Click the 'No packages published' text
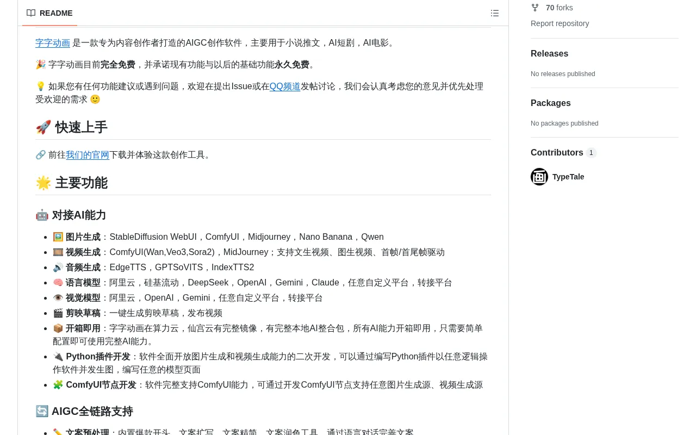696x435 pixels. coord(564,123)
